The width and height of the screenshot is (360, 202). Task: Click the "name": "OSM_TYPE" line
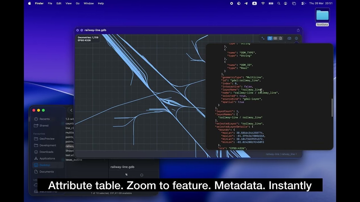242,52
